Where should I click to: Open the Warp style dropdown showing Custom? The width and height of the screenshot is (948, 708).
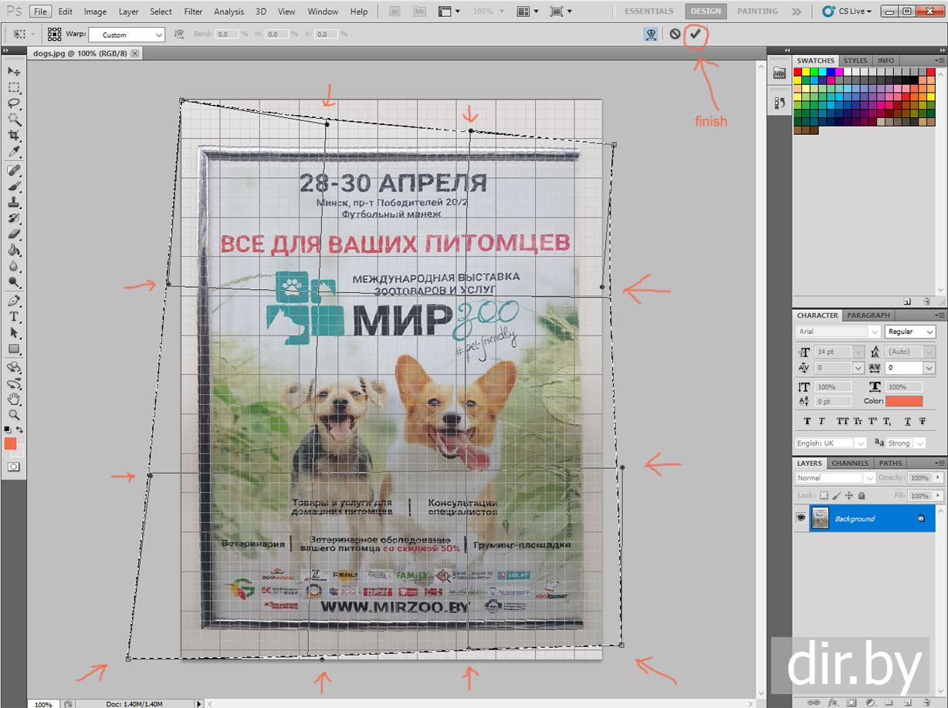pos(127,35)
